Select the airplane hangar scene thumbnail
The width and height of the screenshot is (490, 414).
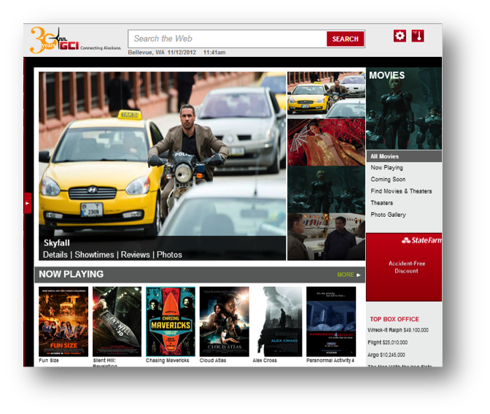click(326, 237)
